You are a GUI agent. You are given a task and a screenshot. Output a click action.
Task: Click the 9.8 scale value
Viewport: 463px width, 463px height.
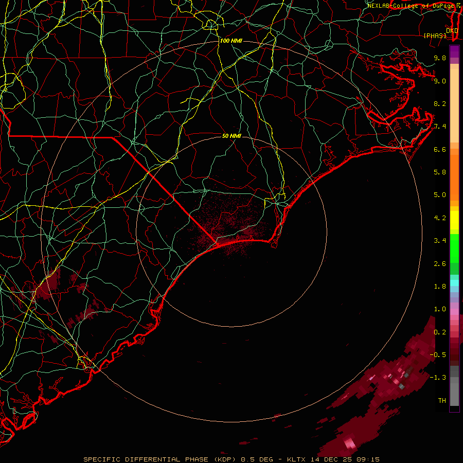coord(440,58)
